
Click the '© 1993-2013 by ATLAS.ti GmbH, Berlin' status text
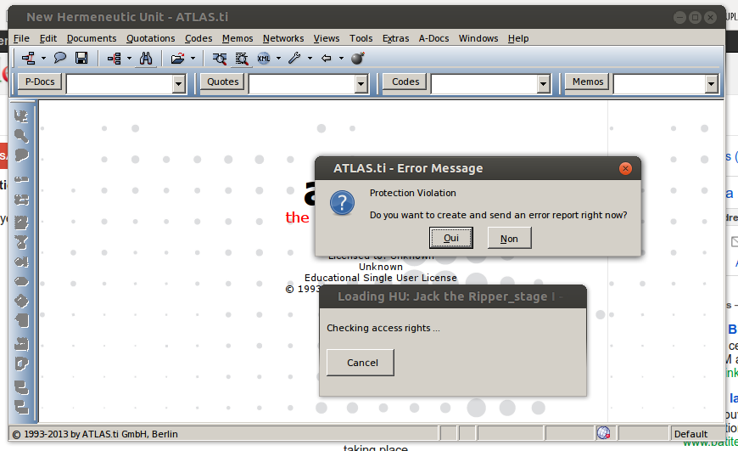point(95,434)
